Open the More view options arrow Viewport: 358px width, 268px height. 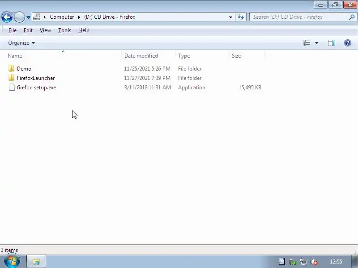click(316, 43)
